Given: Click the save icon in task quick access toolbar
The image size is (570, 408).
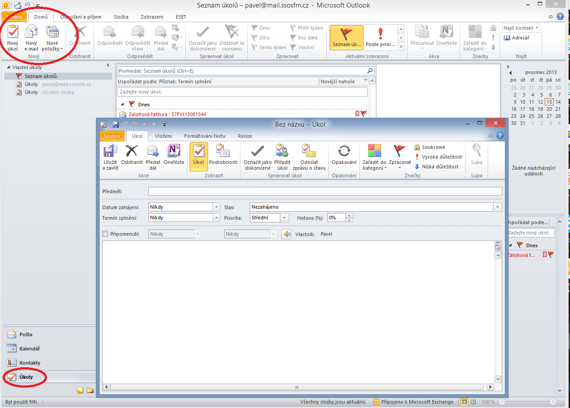Looking at the screenshot, I should click(x=116, y=125).
